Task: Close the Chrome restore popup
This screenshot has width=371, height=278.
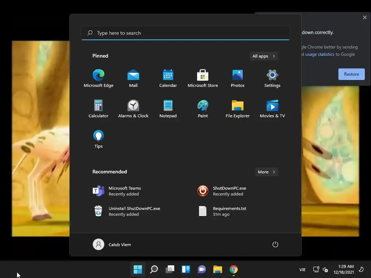Action: 364,17
